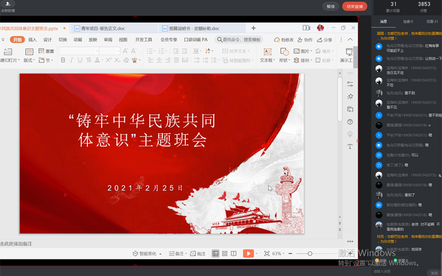The image size is (442, 276).
Task: Click the pin star icon in side panel
Action: point(350,97)
